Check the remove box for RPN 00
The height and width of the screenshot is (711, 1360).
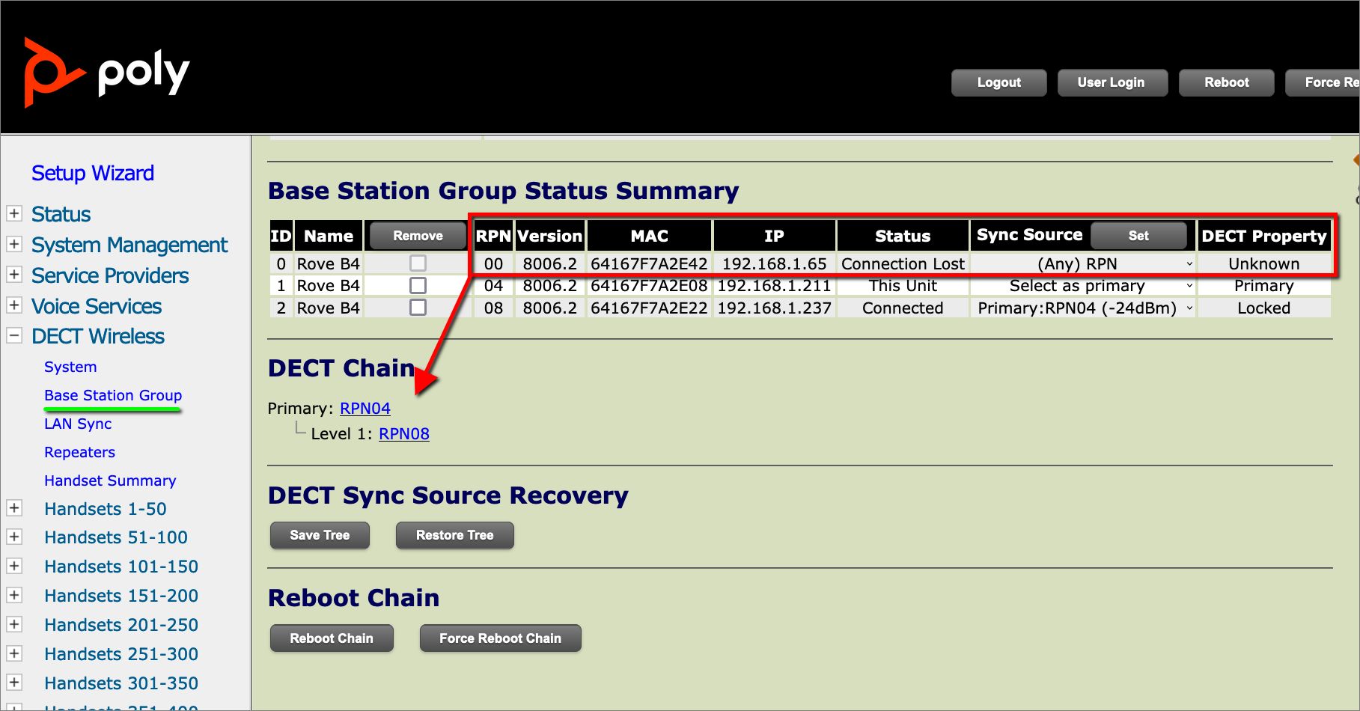point(418,263)
